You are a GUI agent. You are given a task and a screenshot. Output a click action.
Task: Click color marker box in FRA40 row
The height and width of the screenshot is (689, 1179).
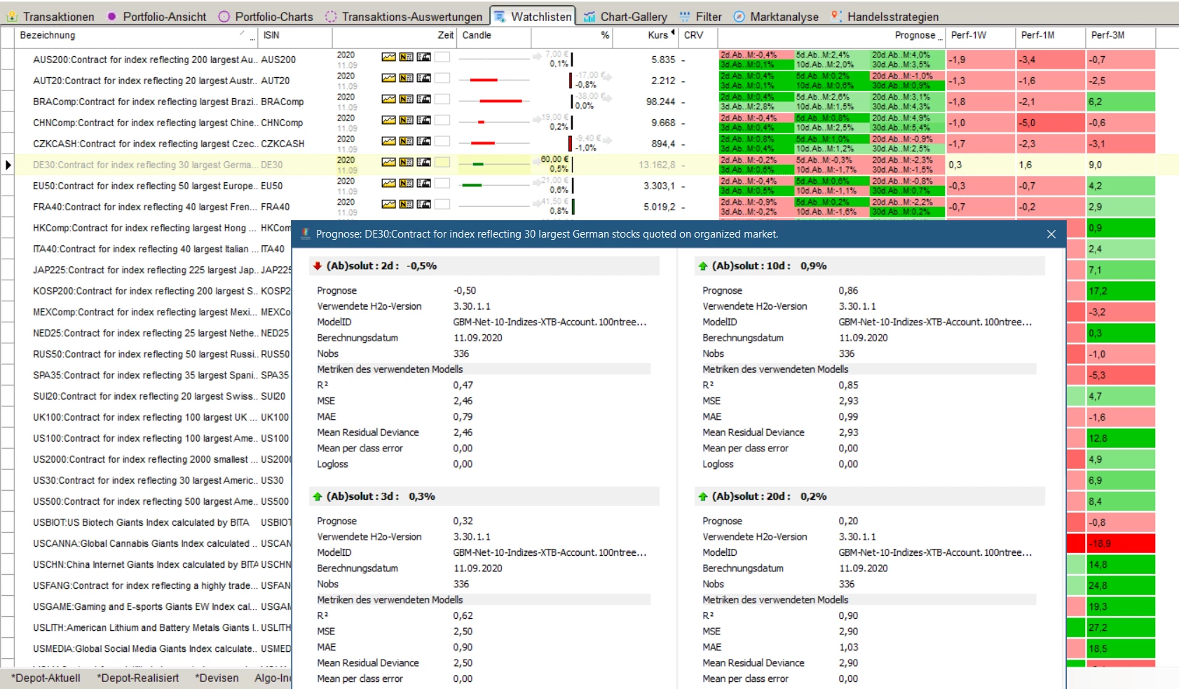click(442, 204)
